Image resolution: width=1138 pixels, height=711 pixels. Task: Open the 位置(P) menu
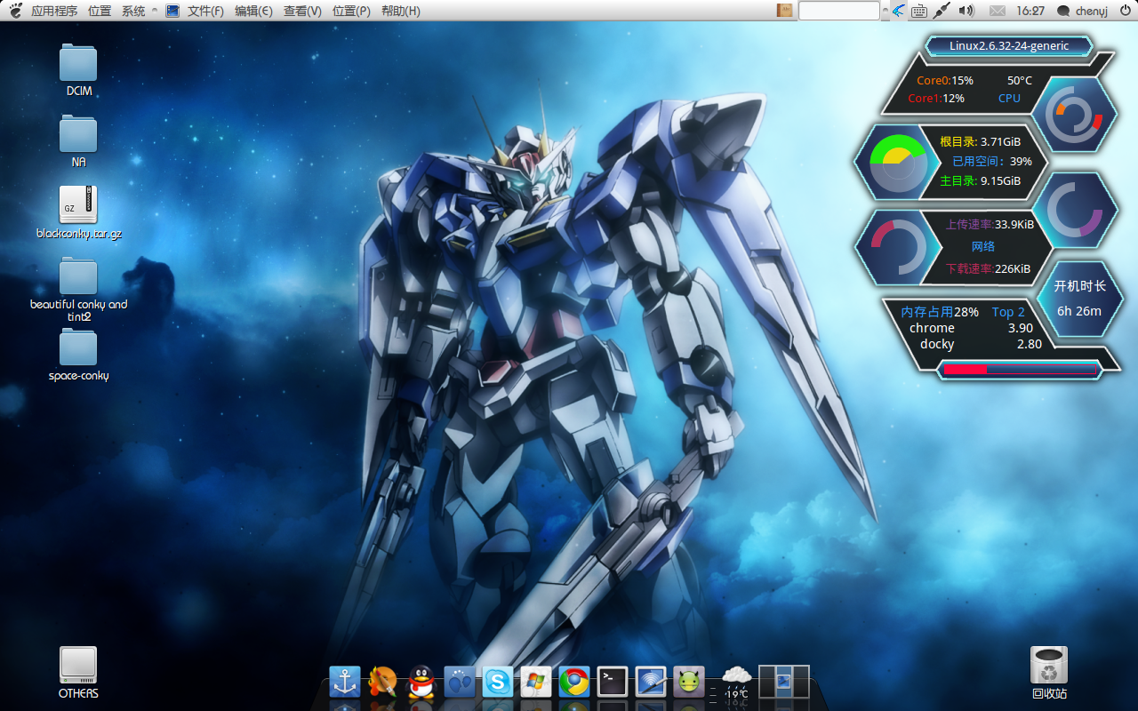point(351,11)
